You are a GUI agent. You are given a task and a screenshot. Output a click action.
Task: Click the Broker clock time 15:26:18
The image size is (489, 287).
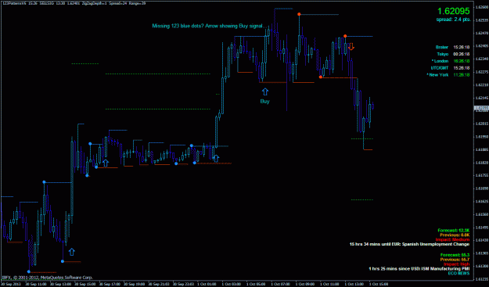[x=462, y=48]
